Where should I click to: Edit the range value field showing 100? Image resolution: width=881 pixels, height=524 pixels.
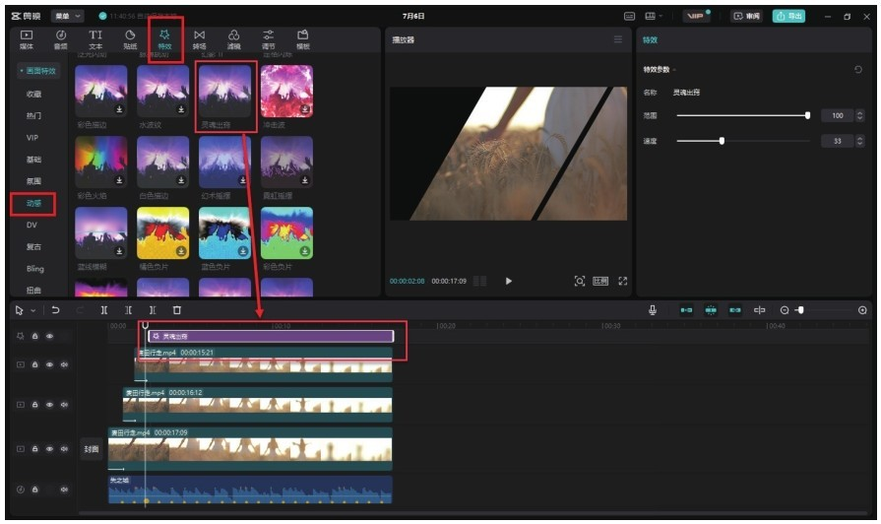[x=837, y=115]
